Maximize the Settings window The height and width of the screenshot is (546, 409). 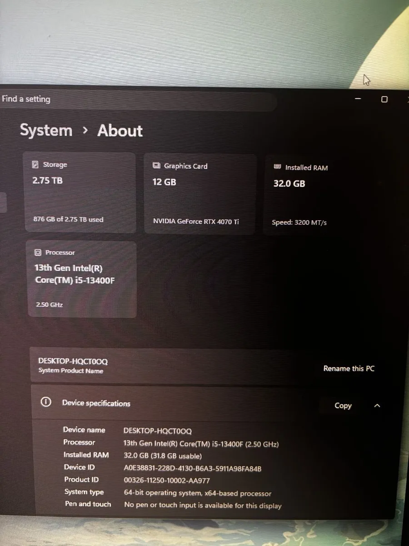tap(384, 99)
